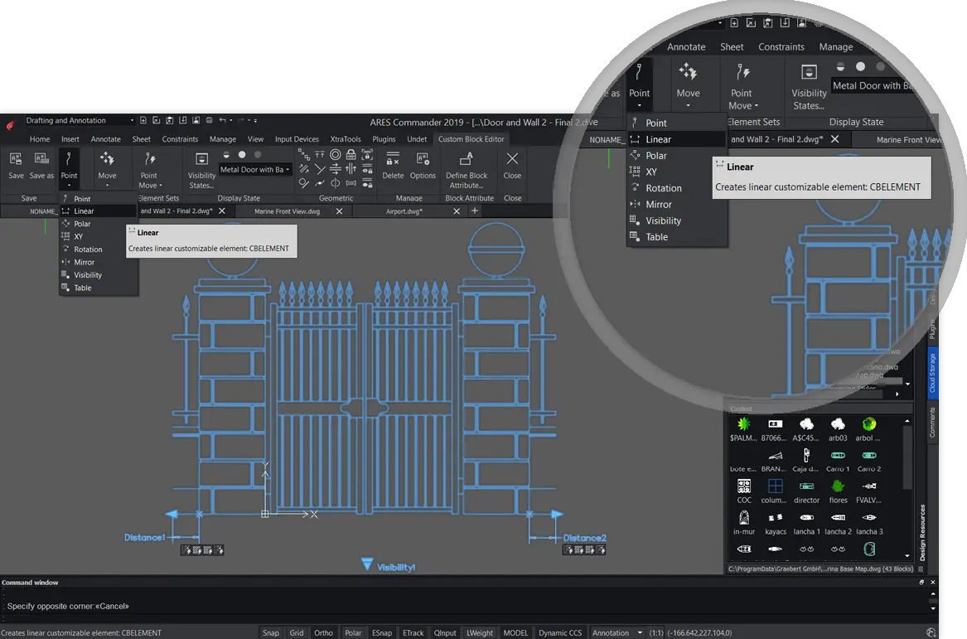Click the MODEL button in the status bar
The width and height of the screenshot is (967, 639).
(x=515, y=633)
